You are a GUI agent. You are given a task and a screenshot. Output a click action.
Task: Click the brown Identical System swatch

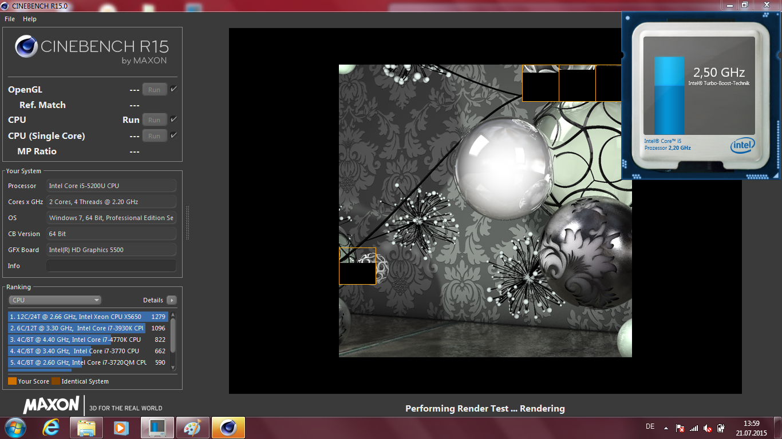[x=56, y=381]
